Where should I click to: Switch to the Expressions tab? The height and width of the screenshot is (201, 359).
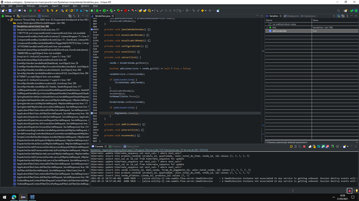[308, 16]
